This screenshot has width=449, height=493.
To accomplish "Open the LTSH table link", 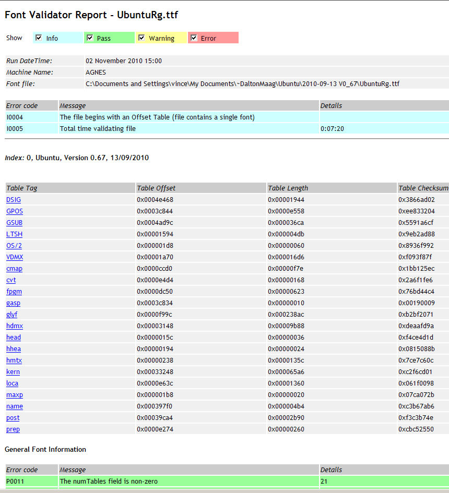I will [x=14, y=234].
